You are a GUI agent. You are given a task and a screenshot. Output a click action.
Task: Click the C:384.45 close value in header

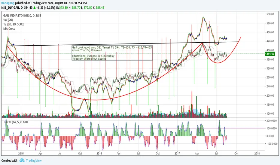(99, 8)
